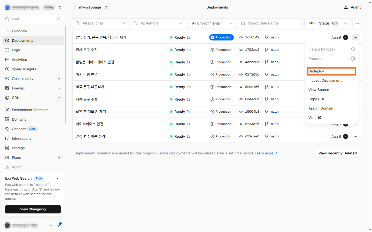Click the Agent button in top bar

click(352, 7)
